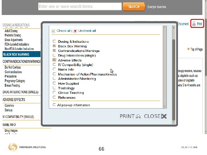The width and height of the screenshot is (207, 155).
Task: Open Dose Adjustments in the sidebar
Action: click(14, 40)
